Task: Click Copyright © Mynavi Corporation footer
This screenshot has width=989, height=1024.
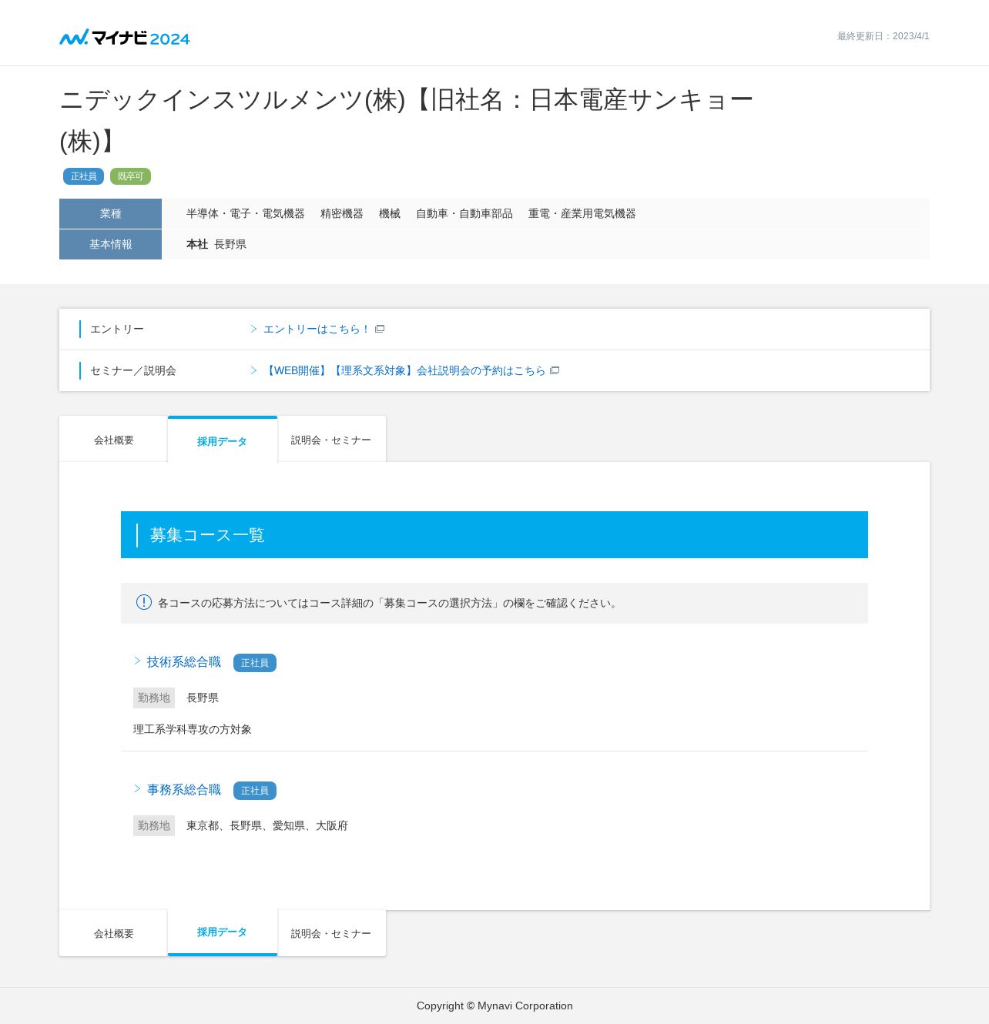Action: point(494,1006)
